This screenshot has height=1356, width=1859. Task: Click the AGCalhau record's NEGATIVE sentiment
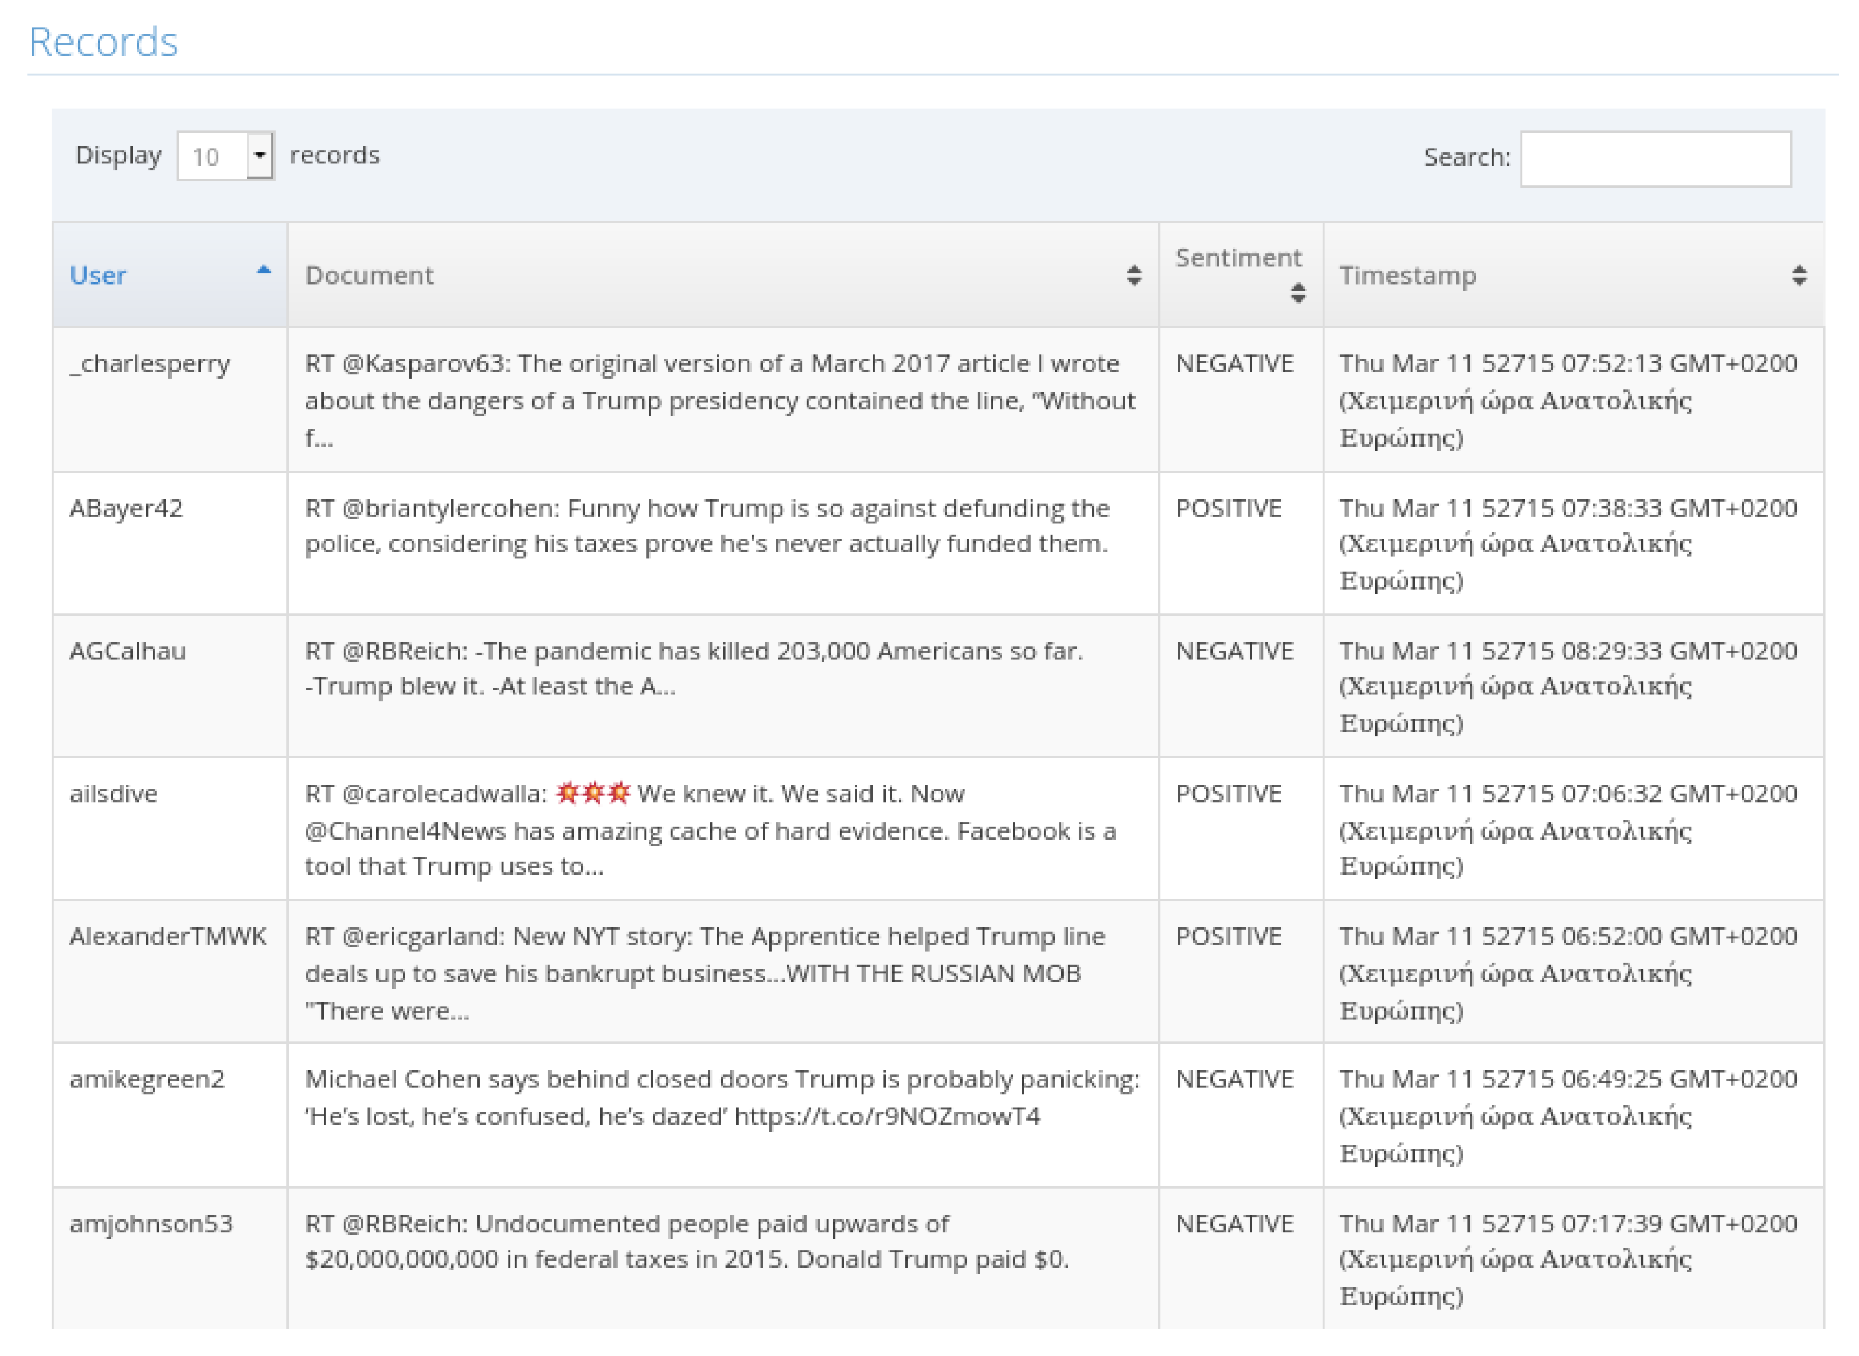(x=1234, y=651)
